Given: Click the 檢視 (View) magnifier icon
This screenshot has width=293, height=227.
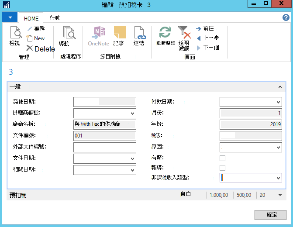Looking at the screenshot, I should click(16, 32).
